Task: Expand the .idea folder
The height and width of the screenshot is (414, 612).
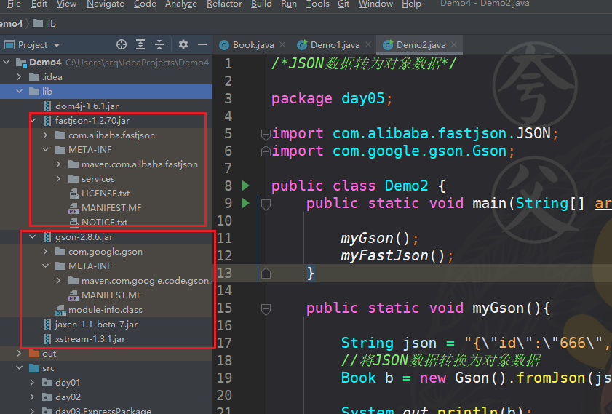Action: [20, 77]
